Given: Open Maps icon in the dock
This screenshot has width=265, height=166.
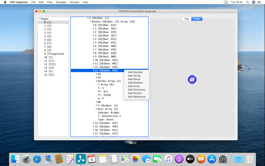Looking at the screenshot, I should pos(125,159).
